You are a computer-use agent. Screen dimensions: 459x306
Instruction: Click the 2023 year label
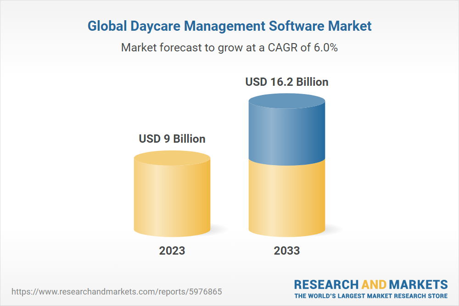(x=172, y=250)
